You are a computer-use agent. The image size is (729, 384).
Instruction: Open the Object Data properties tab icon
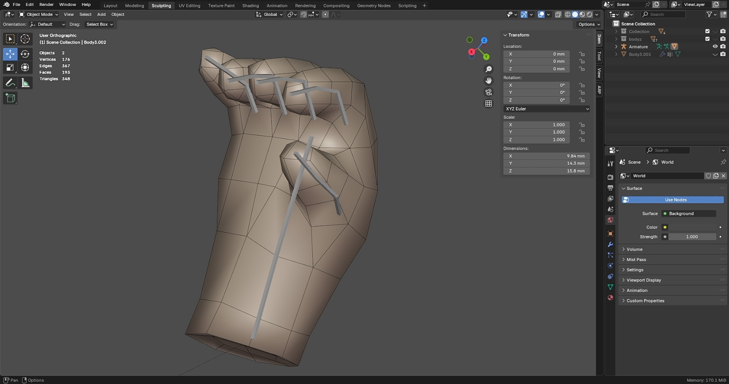pyautogui.click(x=610, y=287)
